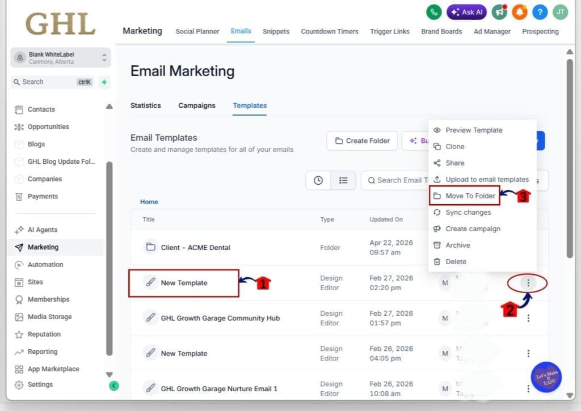Switch to the clock recent view toggle

pos(318,180)
